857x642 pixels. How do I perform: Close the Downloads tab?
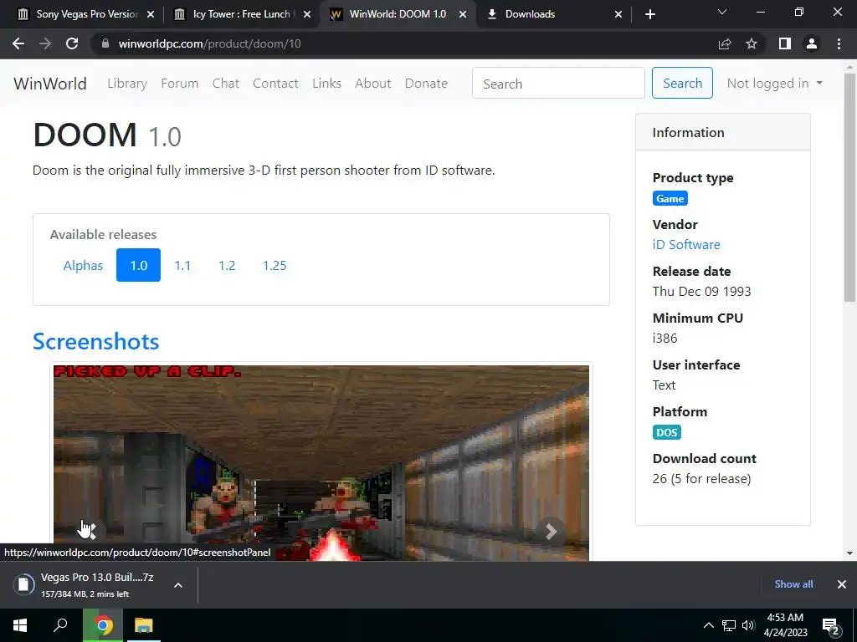618,14
